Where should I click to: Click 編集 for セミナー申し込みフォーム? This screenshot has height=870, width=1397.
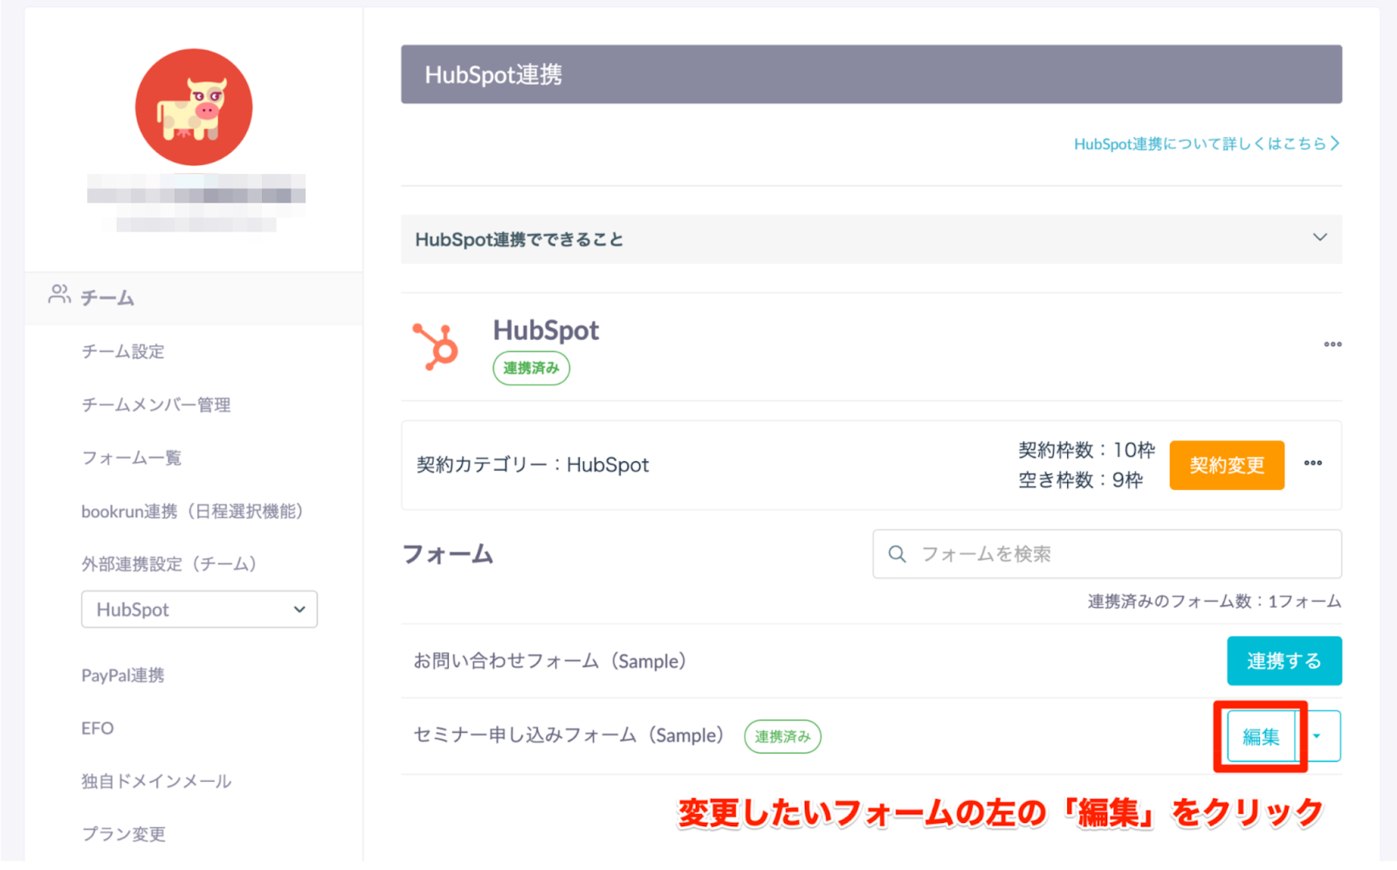click(x=1261, y=736)
